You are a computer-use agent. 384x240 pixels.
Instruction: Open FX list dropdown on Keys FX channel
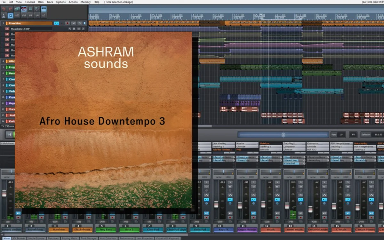point(229,153)
